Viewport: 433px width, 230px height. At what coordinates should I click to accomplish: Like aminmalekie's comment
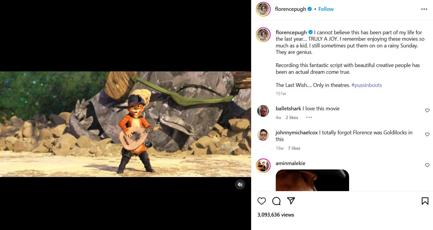427,165
